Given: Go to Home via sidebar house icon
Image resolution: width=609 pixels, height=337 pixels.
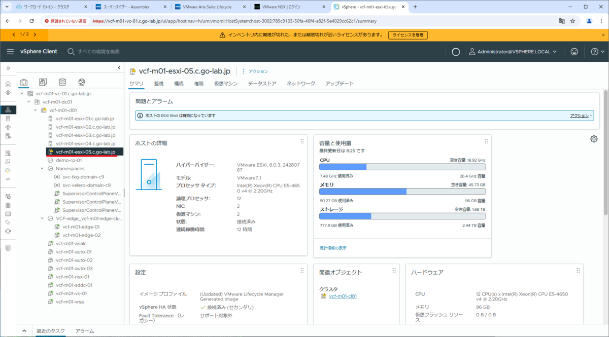Looking at the screenshot, I should pyautogui.click(x=8, y=84).
